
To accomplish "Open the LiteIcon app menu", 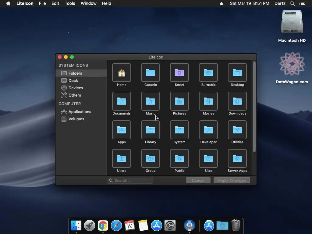I will coord(25,3).
